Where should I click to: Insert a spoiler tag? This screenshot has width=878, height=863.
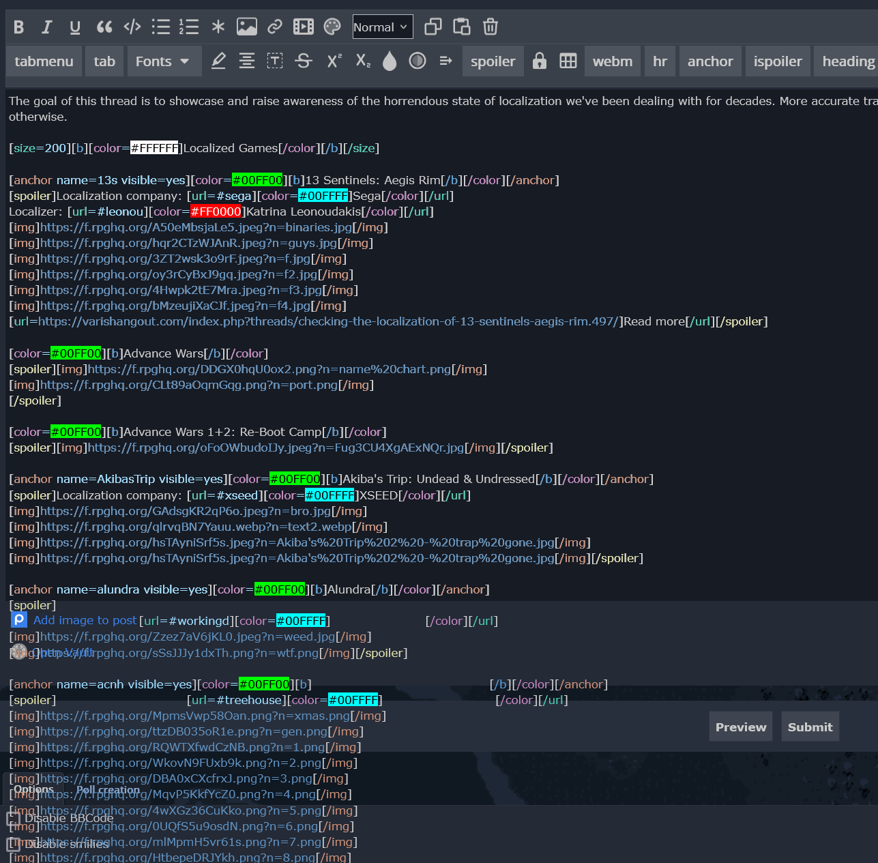(493, 61)
